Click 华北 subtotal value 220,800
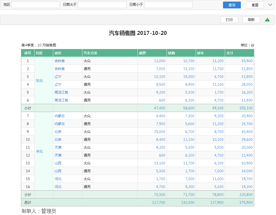Screen dimensions: 276x215 pyautogui.click(x=246, y=195)
